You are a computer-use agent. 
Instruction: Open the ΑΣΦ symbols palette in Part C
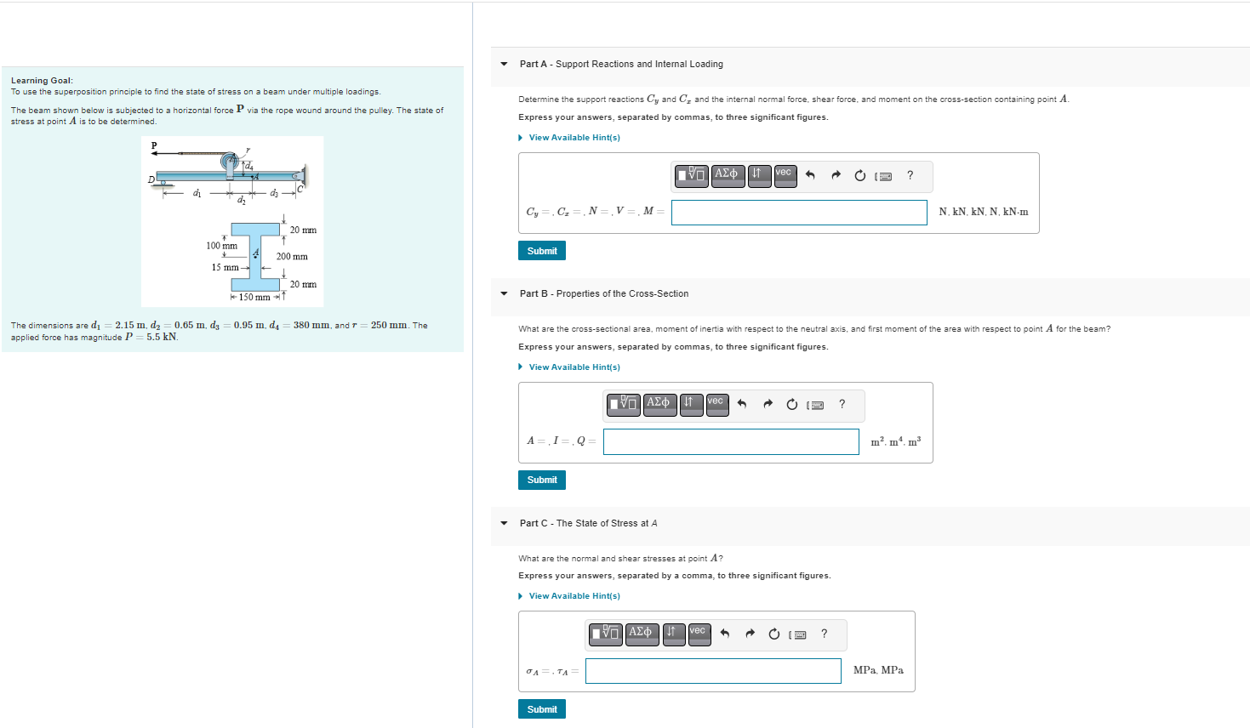[642, 634]
